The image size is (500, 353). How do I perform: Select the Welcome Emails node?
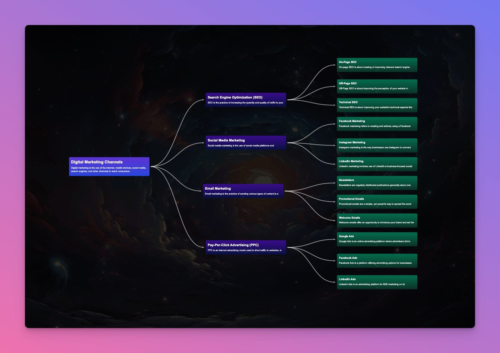click(x=377, y=221)
